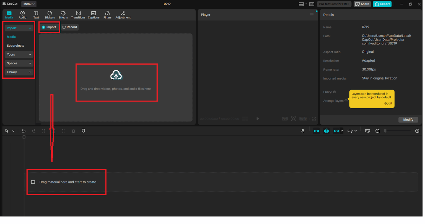Toggle the linking of tracks icon
This screenshot has width=425, height=224.
point(336,131)
